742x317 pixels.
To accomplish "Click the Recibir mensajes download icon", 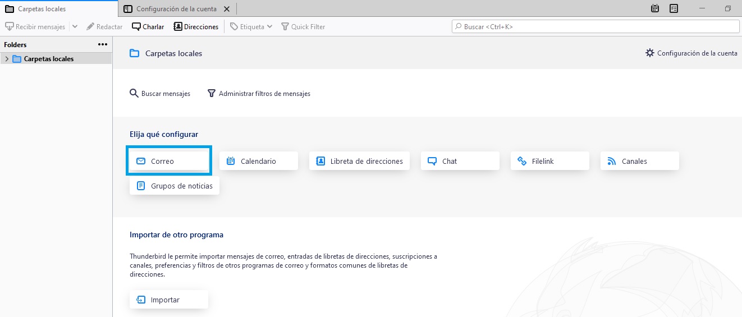I will (9, 26).
